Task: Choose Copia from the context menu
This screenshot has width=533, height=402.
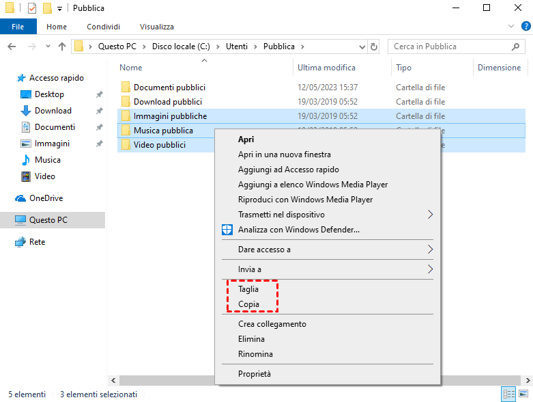Action: click(248, 304)
